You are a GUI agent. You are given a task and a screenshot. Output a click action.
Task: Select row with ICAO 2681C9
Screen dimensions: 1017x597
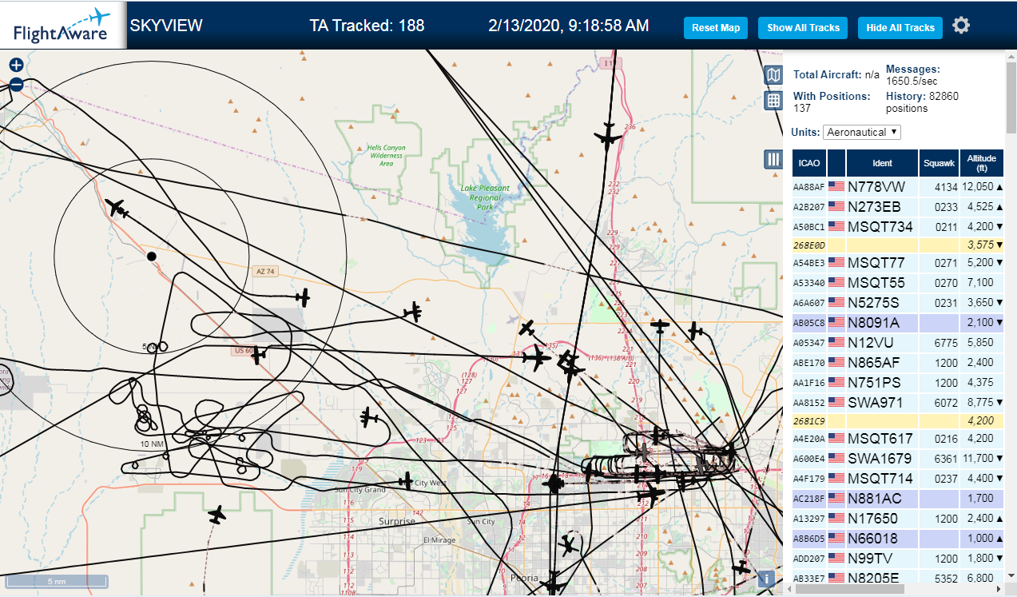click(x=898, y=420)
